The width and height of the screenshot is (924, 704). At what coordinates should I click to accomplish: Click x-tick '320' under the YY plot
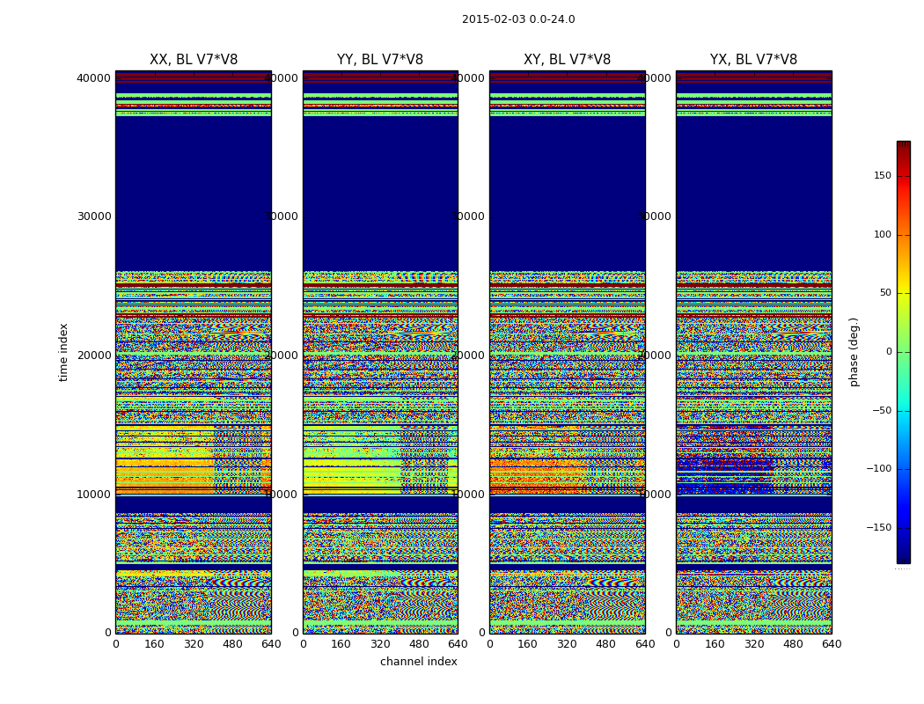pyautogui.click(x=380, y=644)
